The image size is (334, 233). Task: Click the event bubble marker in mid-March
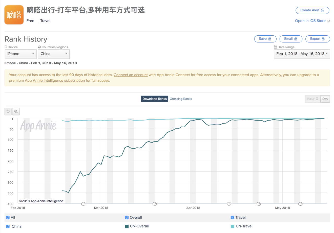(x=155, y=204)
